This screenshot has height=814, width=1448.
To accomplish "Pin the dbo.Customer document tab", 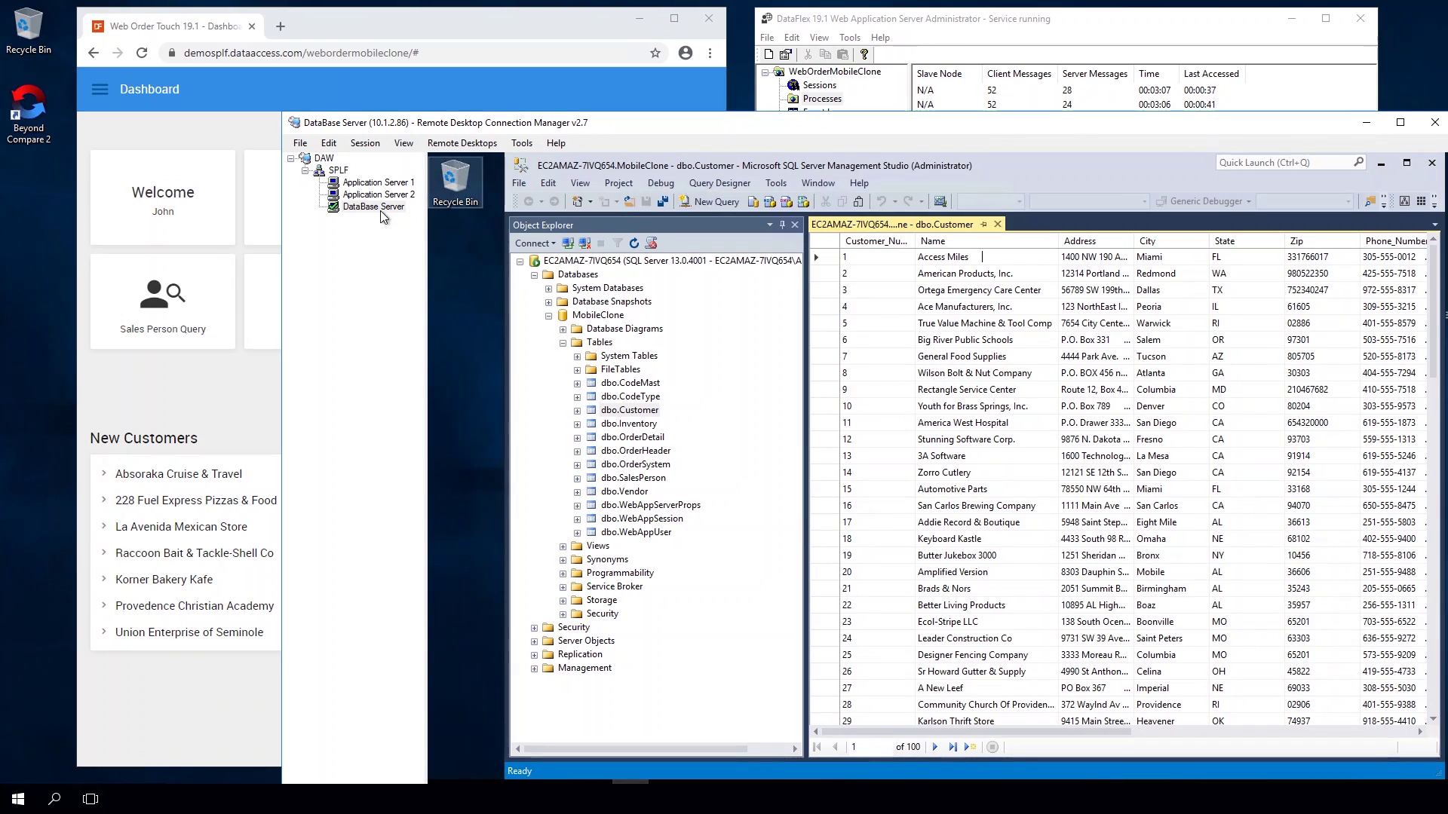I will 983,224.
